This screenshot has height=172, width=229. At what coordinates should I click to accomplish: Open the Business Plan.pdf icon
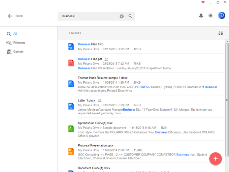pos(71,63)
